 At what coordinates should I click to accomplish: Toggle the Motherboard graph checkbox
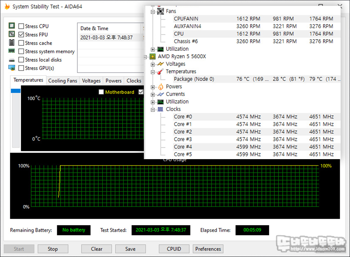(x=101, y=92)
